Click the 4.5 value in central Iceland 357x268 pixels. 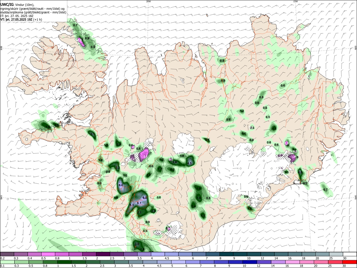(189, 163)
